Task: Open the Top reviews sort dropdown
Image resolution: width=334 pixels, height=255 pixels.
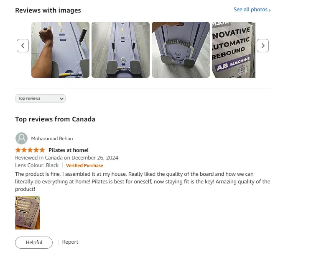Action: [x=40, y=98]
